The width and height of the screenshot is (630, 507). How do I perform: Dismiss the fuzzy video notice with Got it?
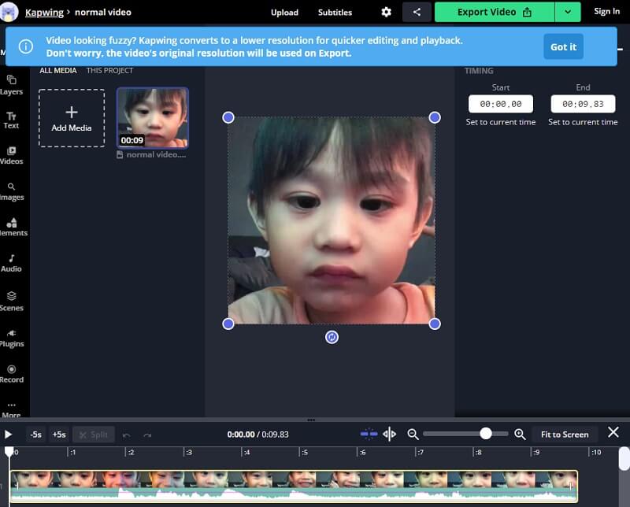point(563,46)
